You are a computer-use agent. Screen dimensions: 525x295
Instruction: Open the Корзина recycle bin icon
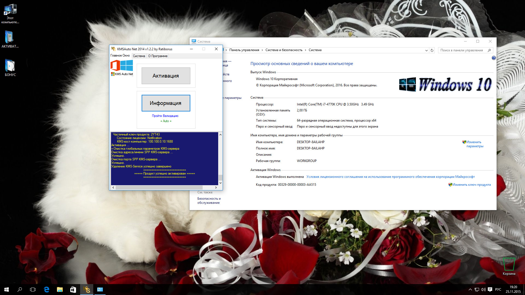[509, 266]
